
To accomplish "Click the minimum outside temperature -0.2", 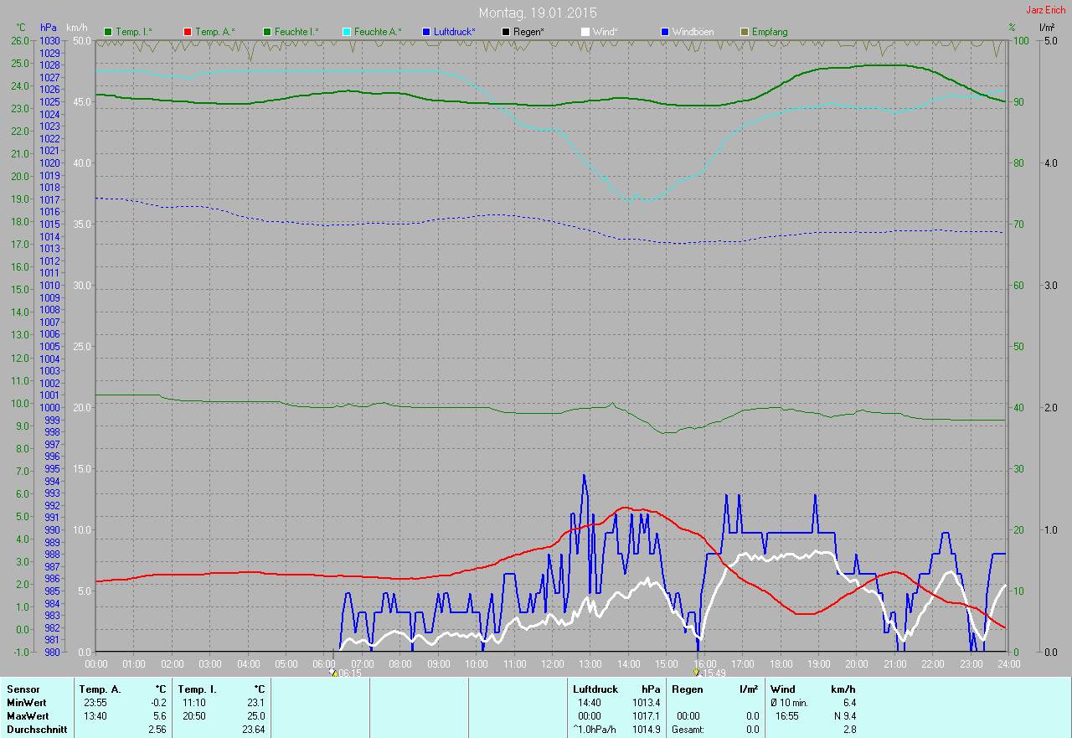I will 158,702.
